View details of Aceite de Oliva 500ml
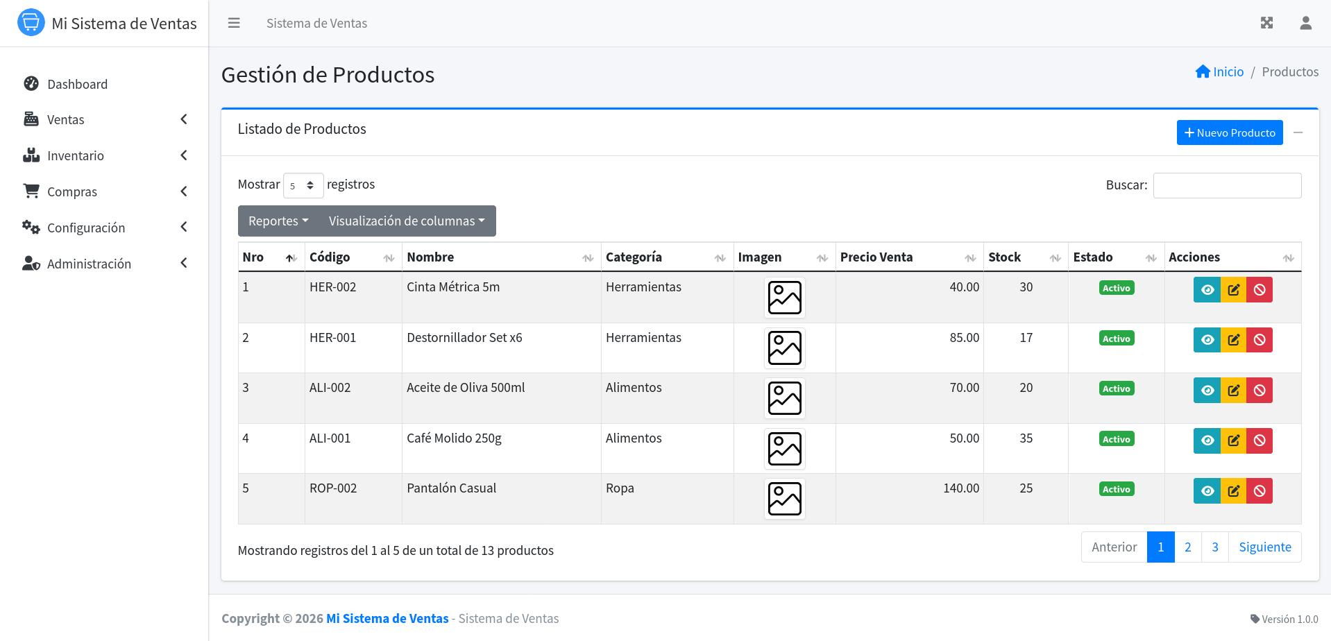 click(x=1207, y=390)
